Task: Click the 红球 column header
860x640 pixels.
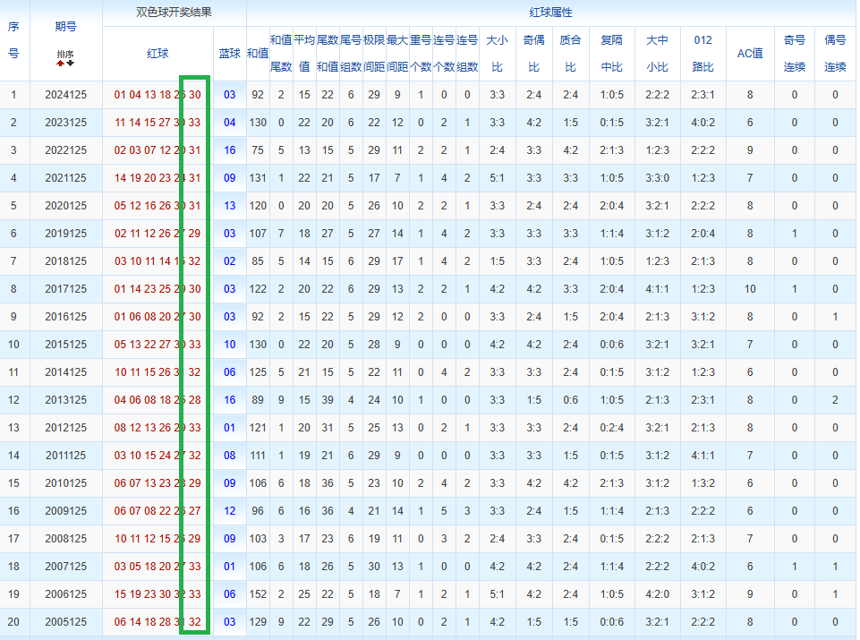Action: coord(158,53)
